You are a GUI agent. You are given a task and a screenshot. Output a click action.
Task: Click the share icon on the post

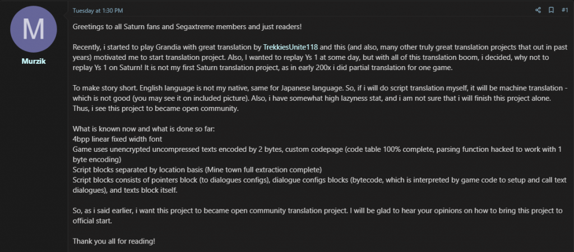coord(538,10)
